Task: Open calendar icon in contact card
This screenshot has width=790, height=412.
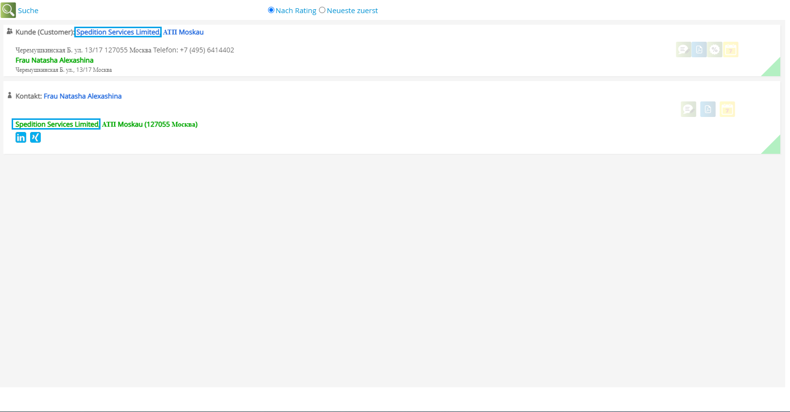Action: click(x=727, y=109)
